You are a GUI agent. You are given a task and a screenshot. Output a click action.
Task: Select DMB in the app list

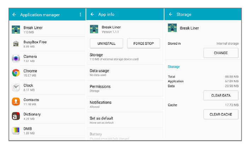[x=47, y=131]
